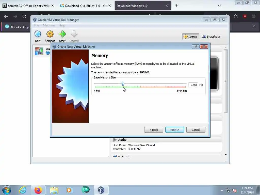Viewport: 260px width, 195px height.
Task: Open the Firefox hamburger menu
Action: pos(254,16)
